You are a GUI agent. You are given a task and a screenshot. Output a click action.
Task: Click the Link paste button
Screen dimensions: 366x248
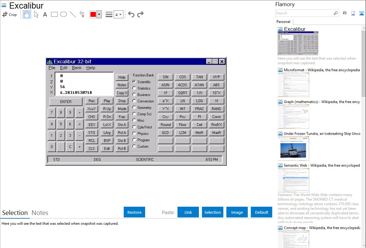[x=188, y=212]
